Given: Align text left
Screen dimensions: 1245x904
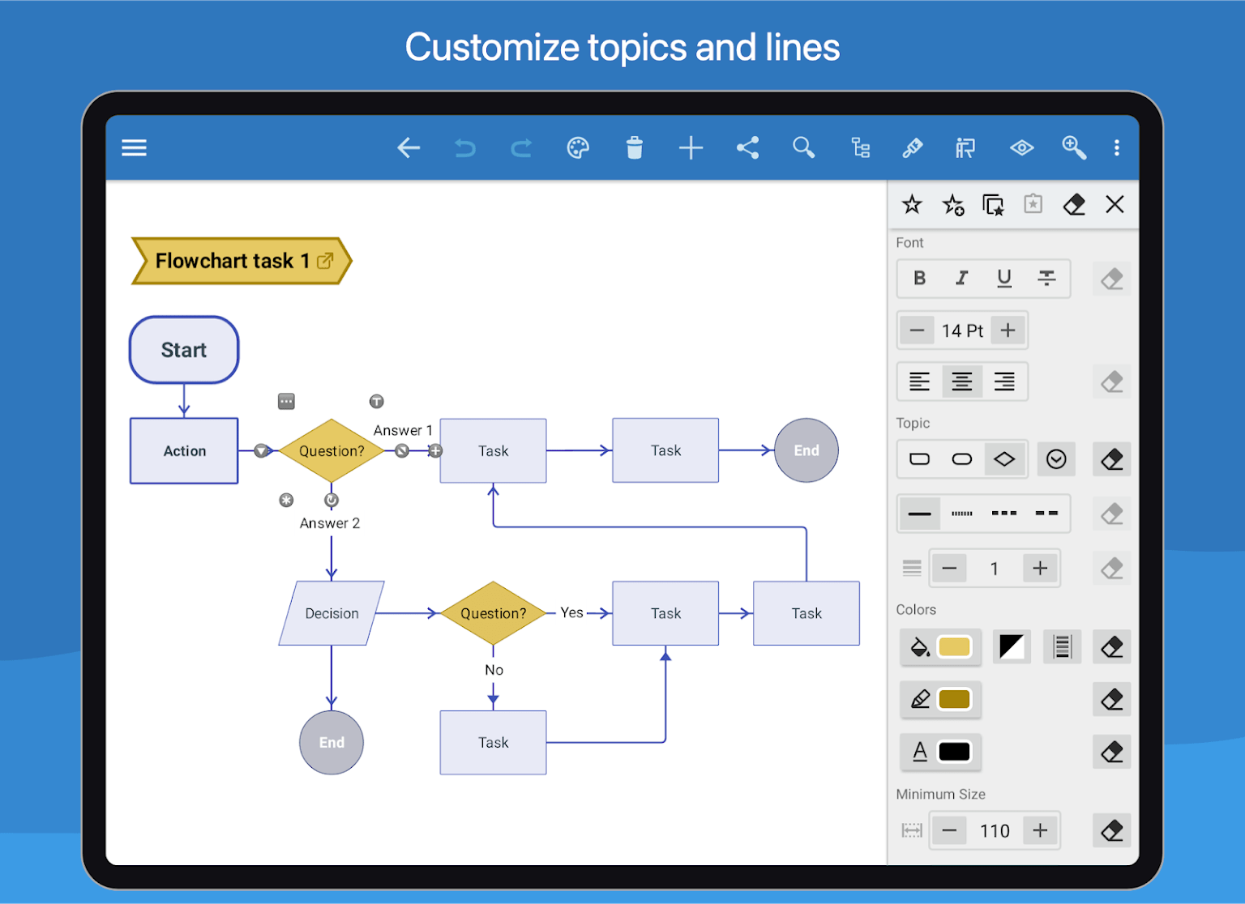Looking at the screenshot, I should [919, 381].
